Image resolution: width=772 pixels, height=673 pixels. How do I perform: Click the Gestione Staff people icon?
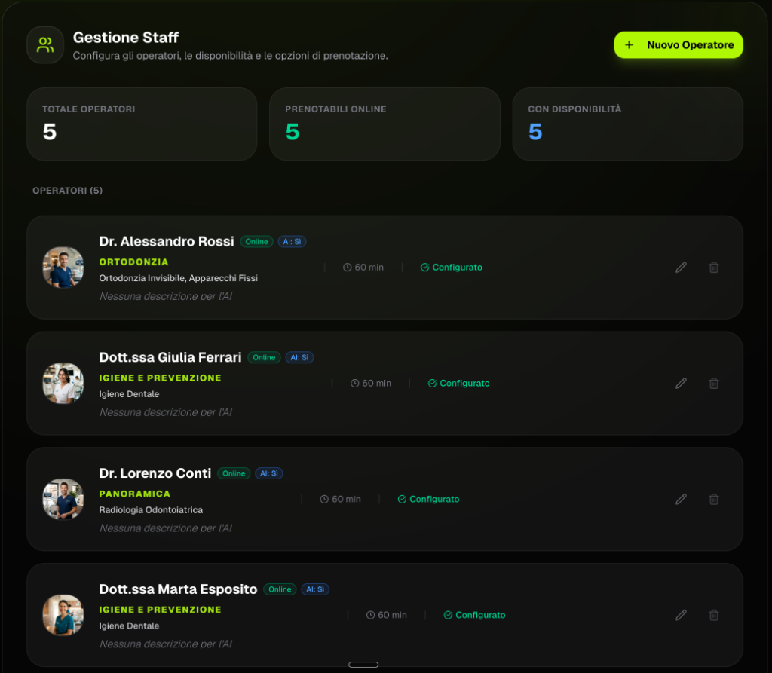45,45
